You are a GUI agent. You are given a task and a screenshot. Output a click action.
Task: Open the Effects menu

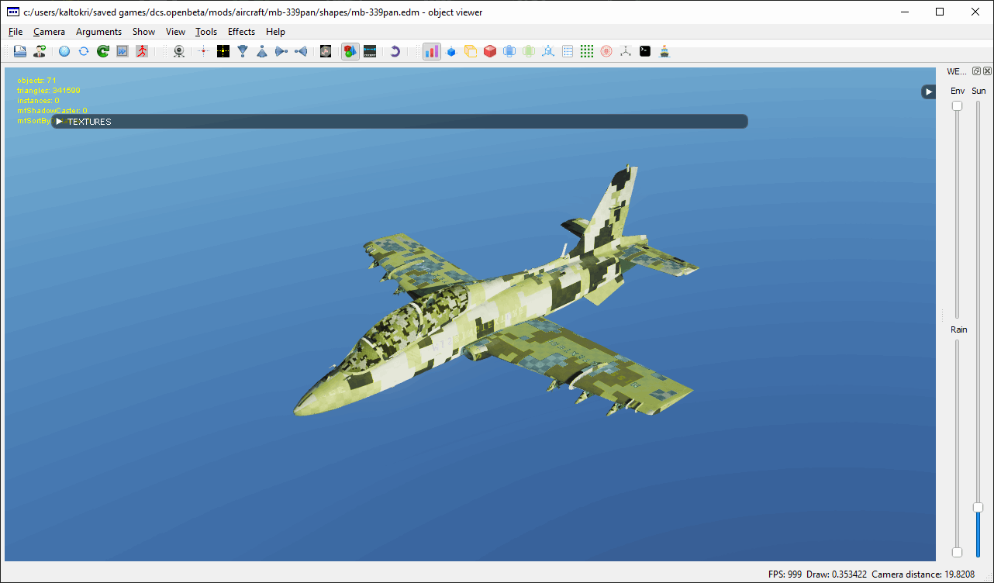pyautogui.click(x=241, y=32)
